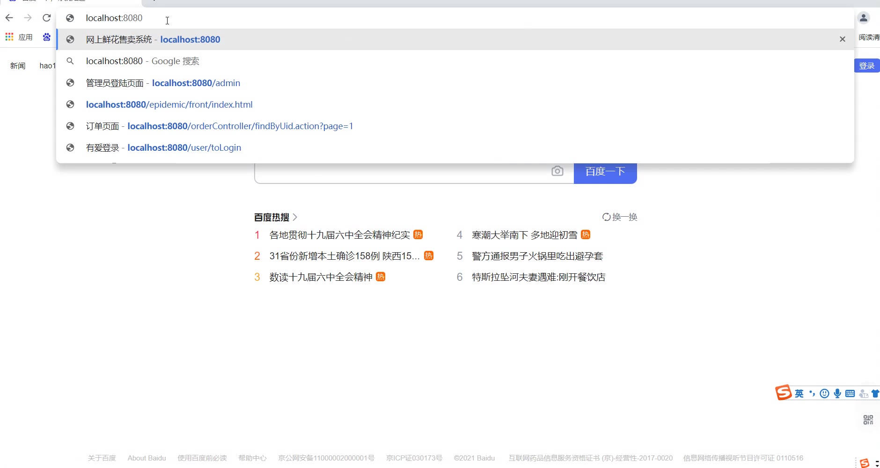Pick the epidemic/front/index.html suggestion

[x=455, y=104]
